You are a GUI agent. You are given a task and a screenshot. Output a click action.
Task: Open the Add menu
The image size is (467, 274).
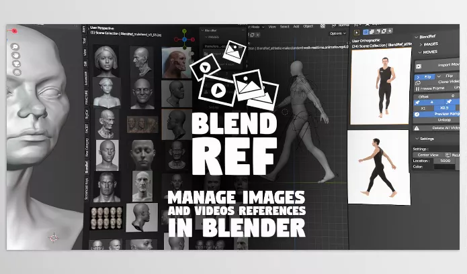pos(296,26)
